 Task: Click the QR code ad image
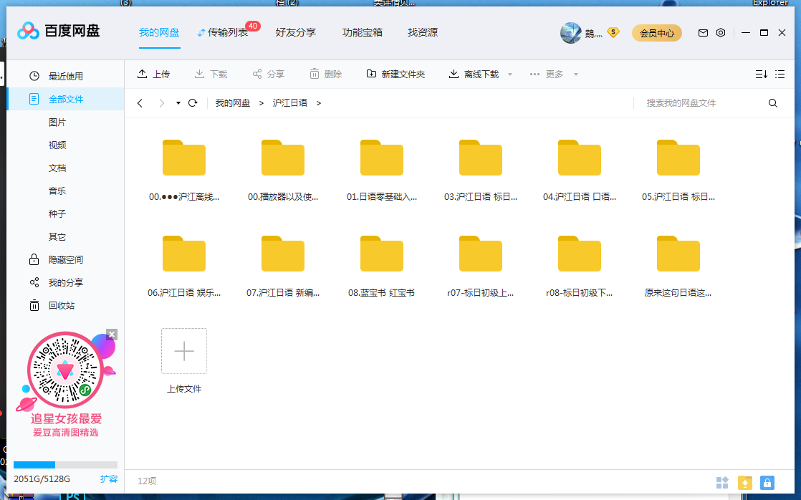pos(65,370)
